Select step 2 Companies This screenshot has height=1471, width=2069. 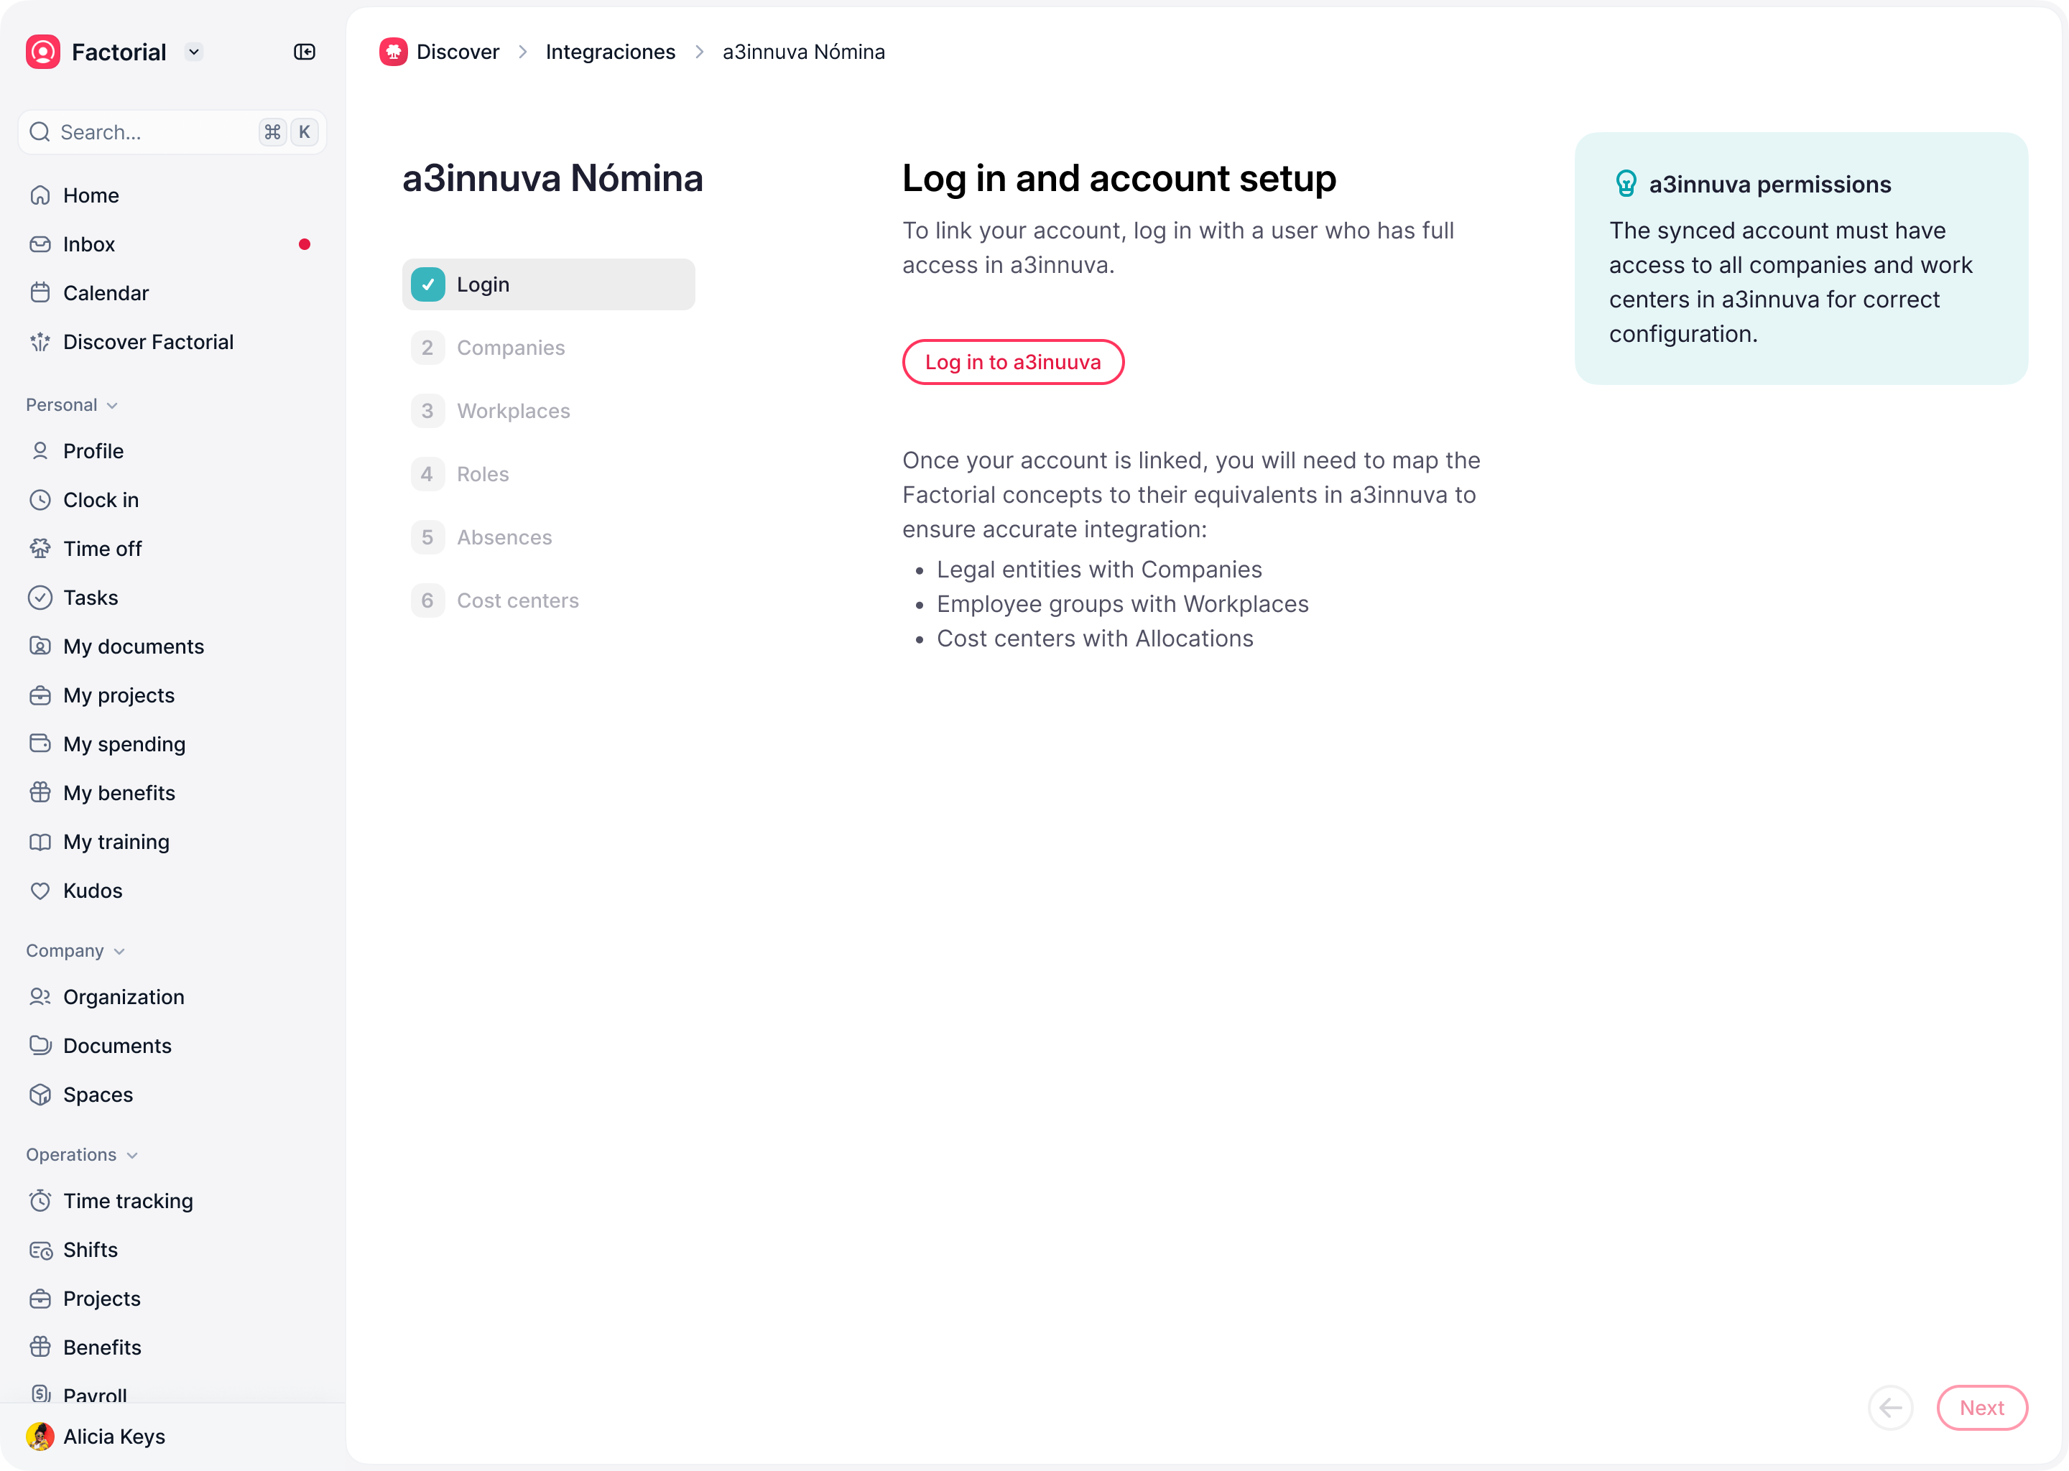pos(548,348)
